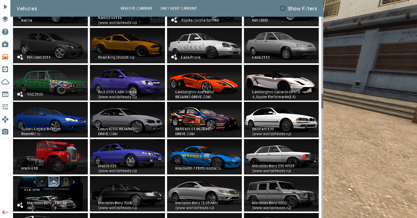Pick the BMW M3 GT race car
This screenshot has height=218, width=417.
[x=204, y=120]
